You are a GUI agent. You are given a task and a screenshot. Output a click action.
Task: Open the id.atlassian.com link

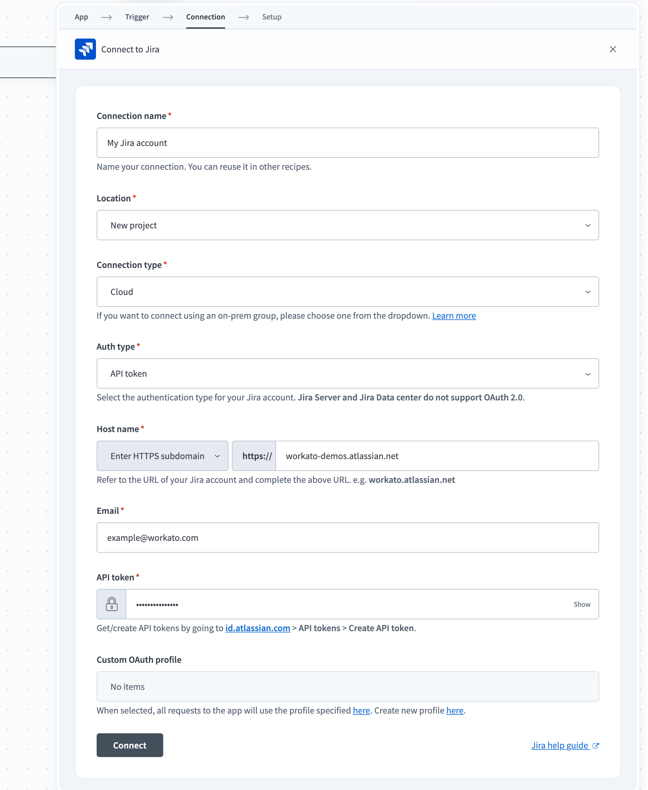(258, 628)
